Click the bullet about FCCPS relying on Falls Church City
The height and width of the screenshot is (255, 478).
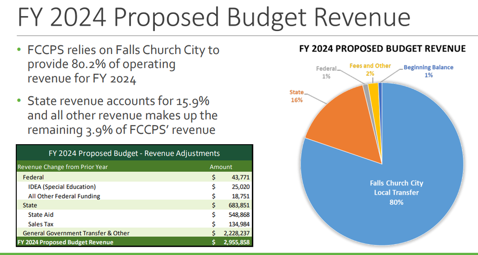pos(123,64)
